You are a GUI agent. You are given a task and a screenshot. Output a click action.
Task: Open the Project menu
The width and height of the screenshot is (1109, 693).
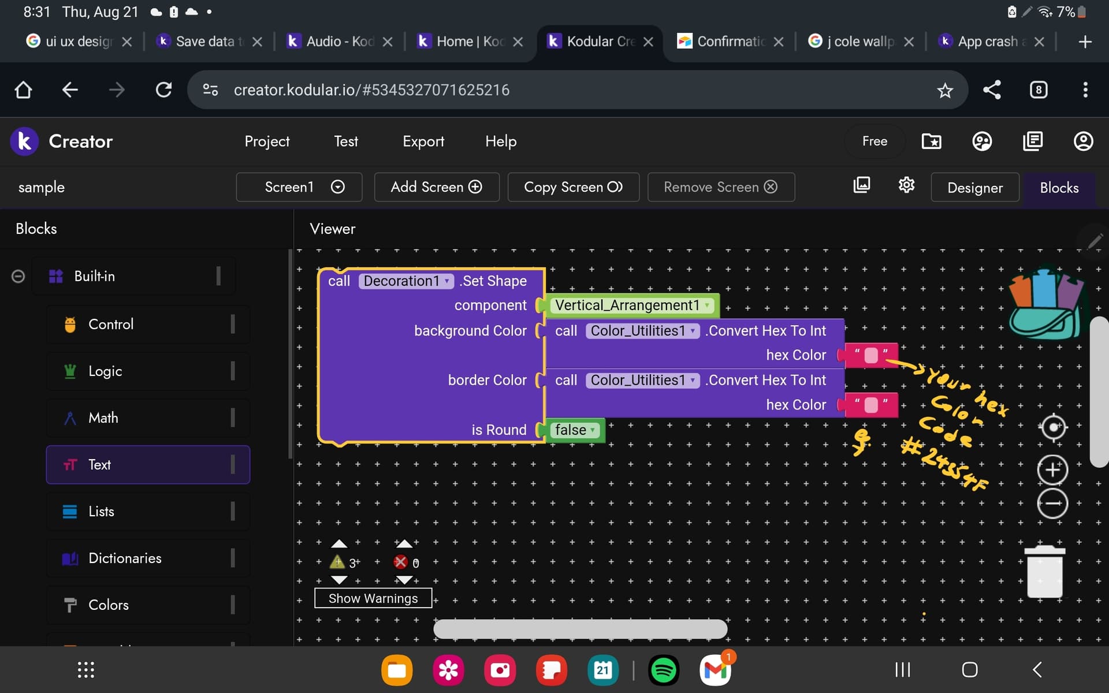(267, 141)
